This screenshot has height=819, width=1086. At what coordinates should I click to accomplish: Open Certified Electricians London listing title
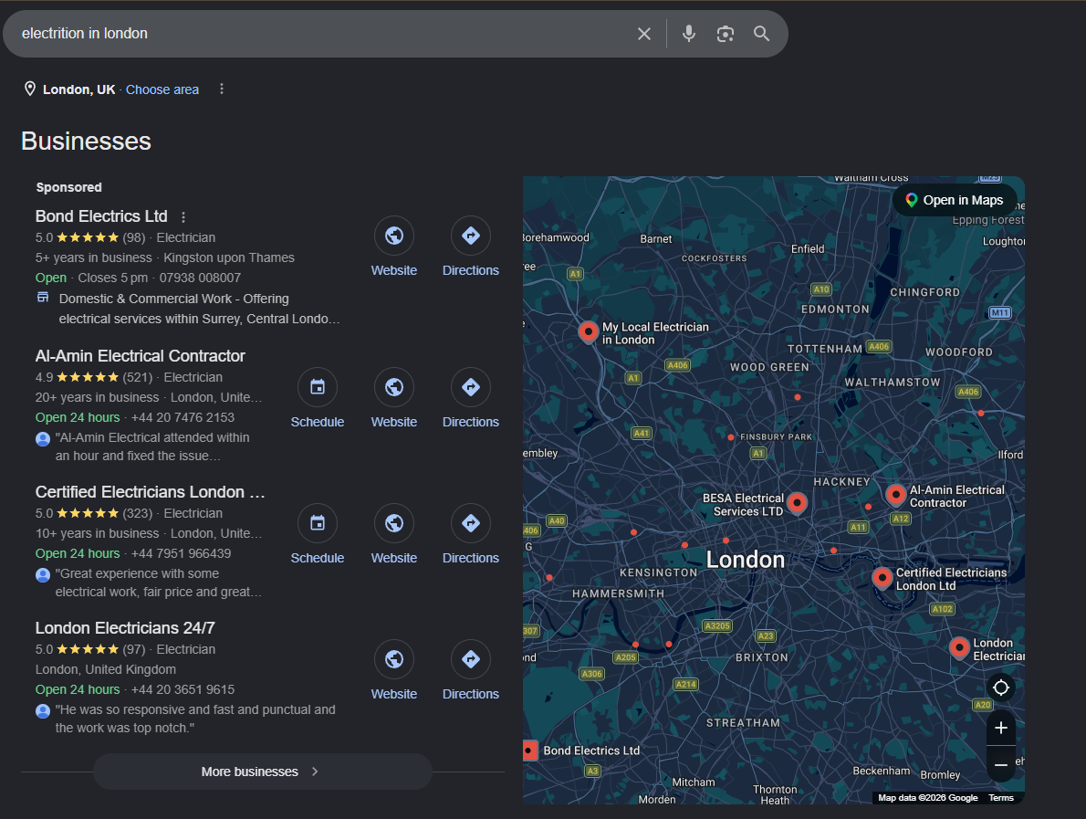click(150, 492)
